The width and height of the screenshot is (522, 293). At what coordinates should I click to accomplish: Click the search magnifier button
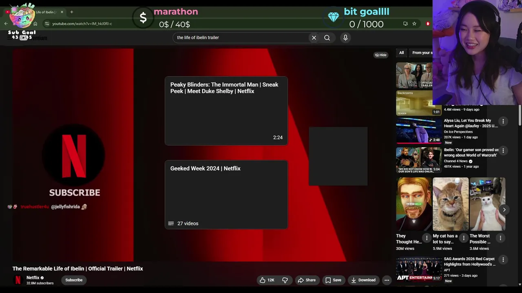pos(327,37)
